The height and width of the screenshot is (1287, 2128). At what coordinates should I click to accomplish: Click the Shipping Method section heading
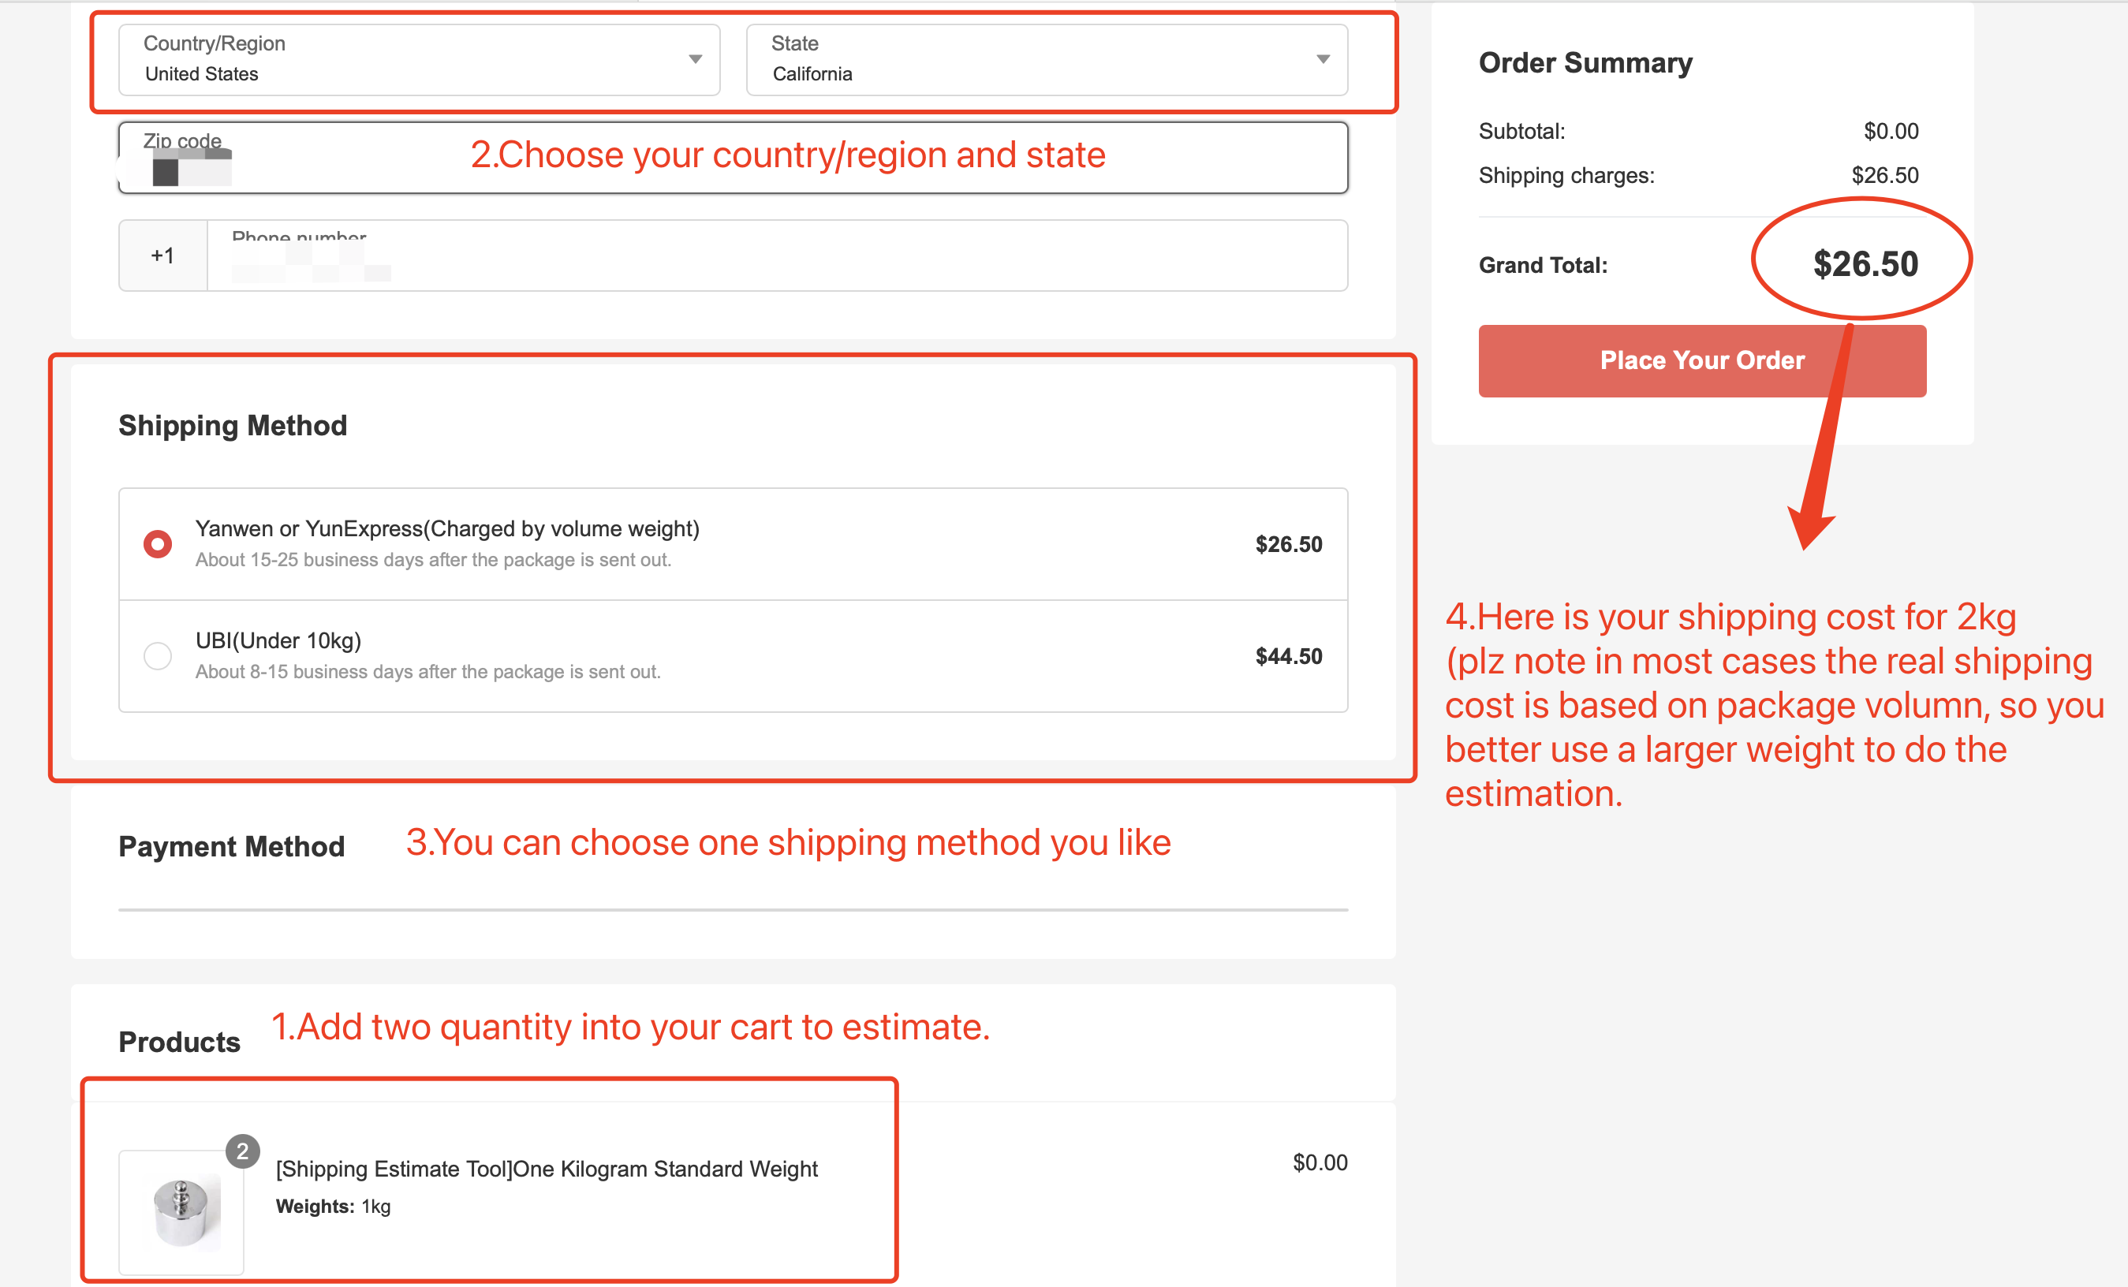(233, 426)
